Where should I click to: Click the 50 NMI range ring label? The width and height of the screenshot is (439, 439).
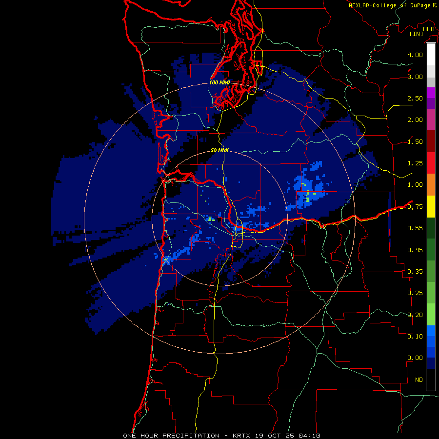click(x=219, y=150)
